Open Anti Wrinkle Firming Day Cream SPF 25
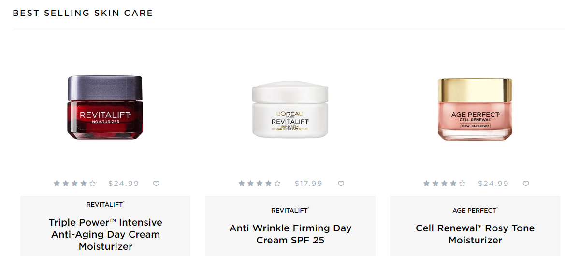This screenshot has width=565, height=256. (290, 234)
